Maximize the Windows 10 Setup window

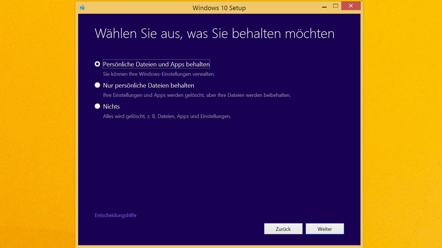pyautogui.click(x=335, y=6)
